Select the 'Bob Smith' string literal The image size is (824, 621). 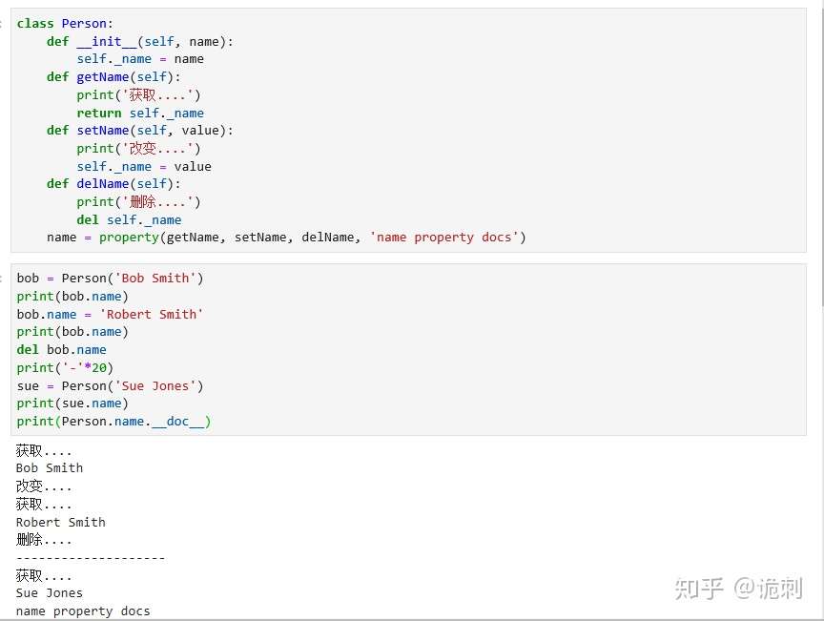pos(156,278)
